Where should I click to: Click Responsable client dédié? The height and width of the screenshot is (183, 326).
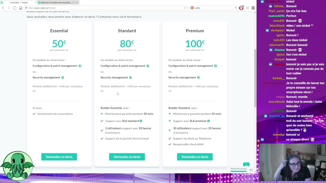tap(188, 144)
